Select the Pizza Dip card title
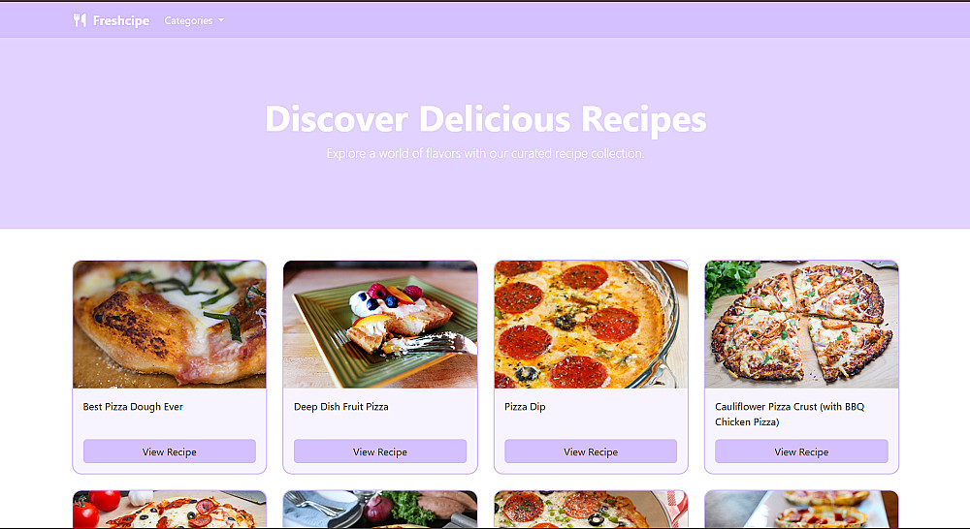The image size is (970, 529). 525,407
